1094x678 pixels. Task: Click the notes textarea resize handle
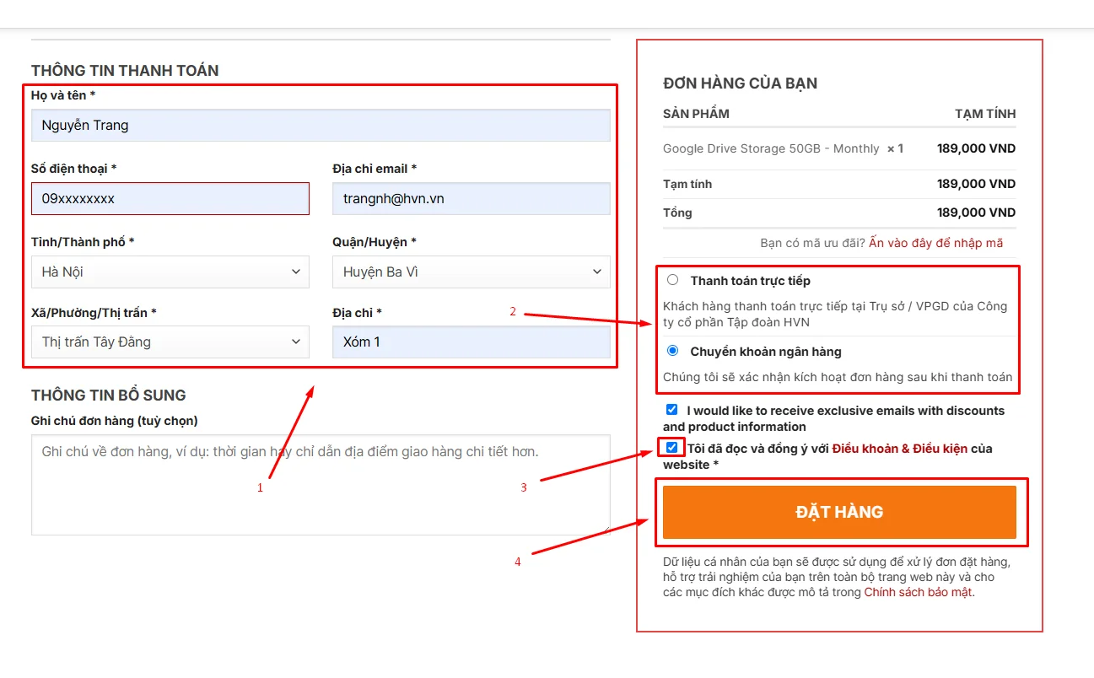point(605,530)
